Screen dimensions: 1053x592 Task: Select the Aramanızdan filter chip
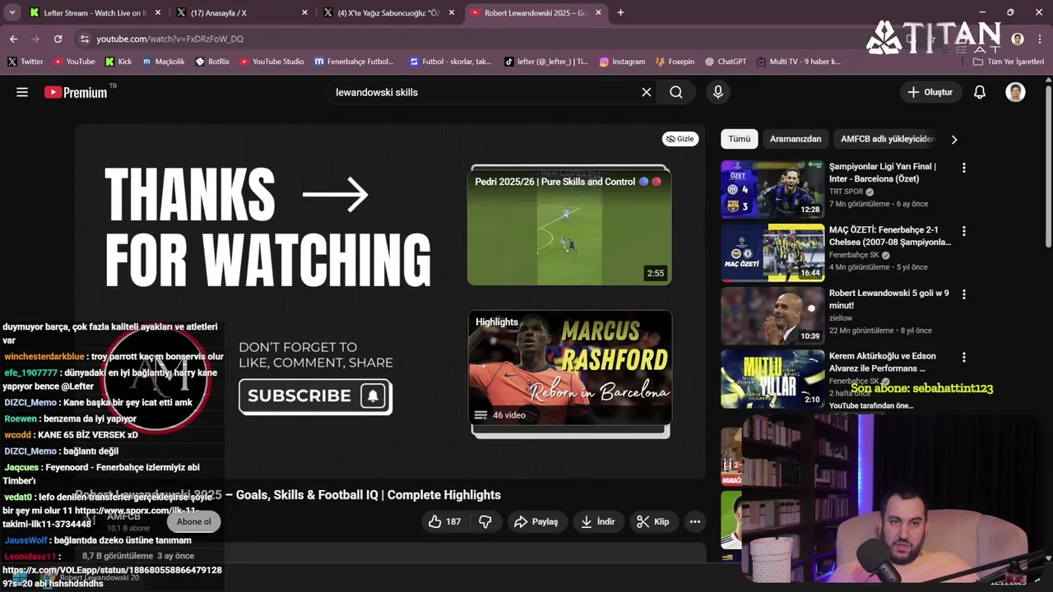pyautogui.click(x=796, y=139)
